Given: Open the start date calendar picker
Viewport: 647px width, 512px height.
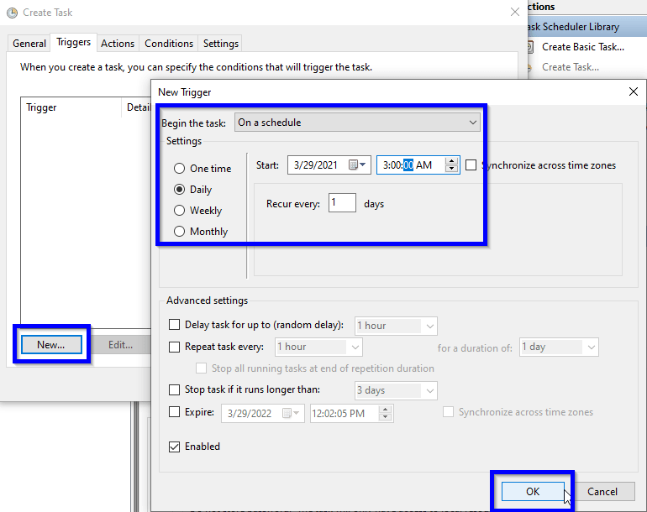Looking at the screenshot, I should 358,165.
